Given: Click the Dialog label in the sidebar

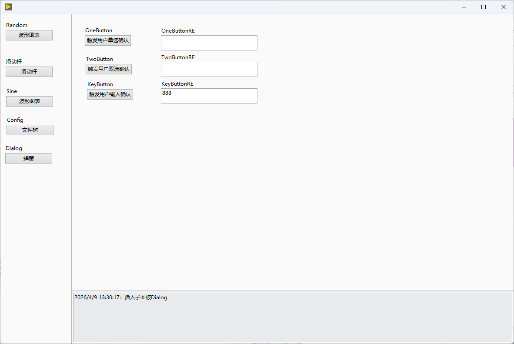Looking at the screenshot, I should (x=14, y=148).
